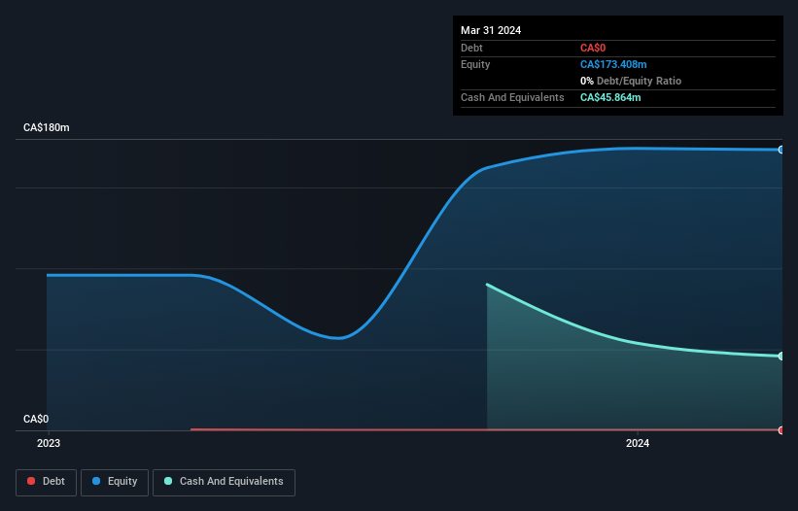Click the CA$180m y-axis label
The width and height of the screenshot is (798, 511).
tap(47, 127)
